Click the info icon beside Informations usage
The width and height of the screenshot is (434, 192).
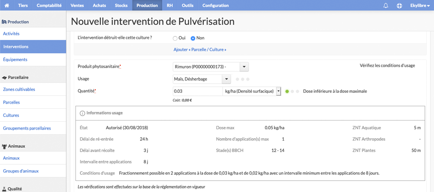[x=82, y=113]
